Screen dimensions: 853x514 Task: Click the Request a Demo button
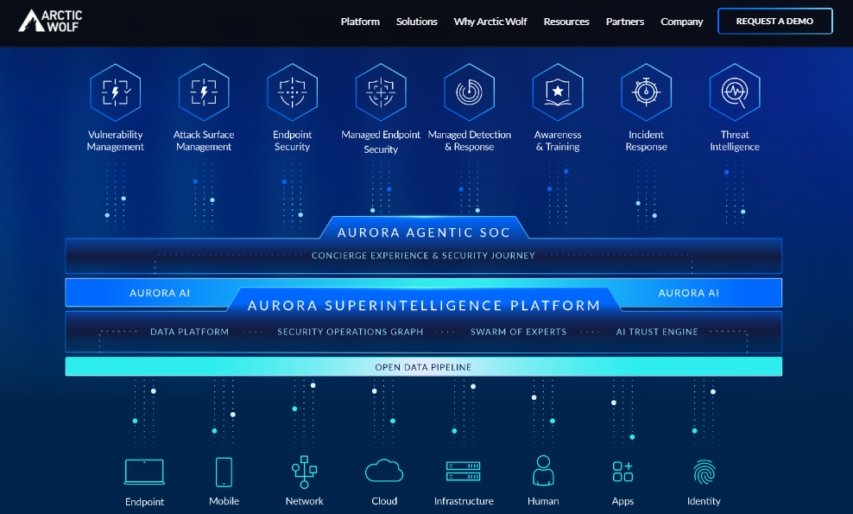[774, 22]
